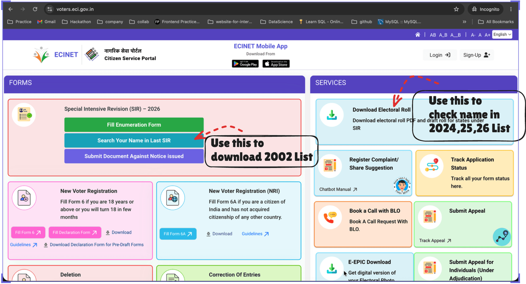Click the Correction Of Entries heading
Image resolution: width=526 pixels, height=284 pixels.
235,275
